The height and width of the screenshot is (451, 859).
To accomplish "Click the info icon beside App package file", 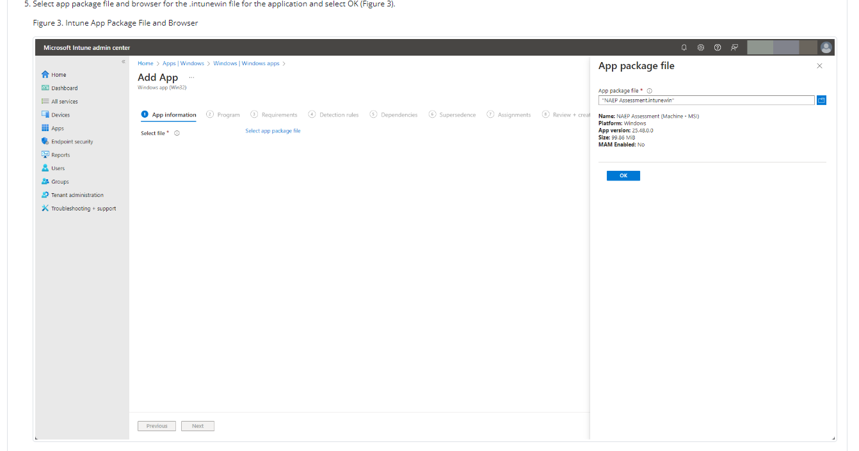I will tap(649, 91).
